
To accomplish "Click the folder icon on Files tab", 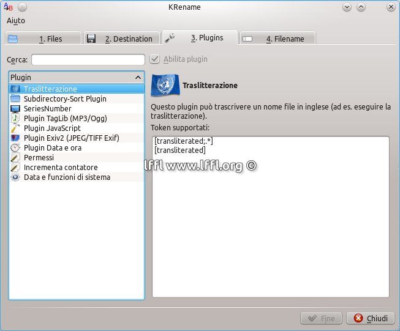I will click(13, 39).
